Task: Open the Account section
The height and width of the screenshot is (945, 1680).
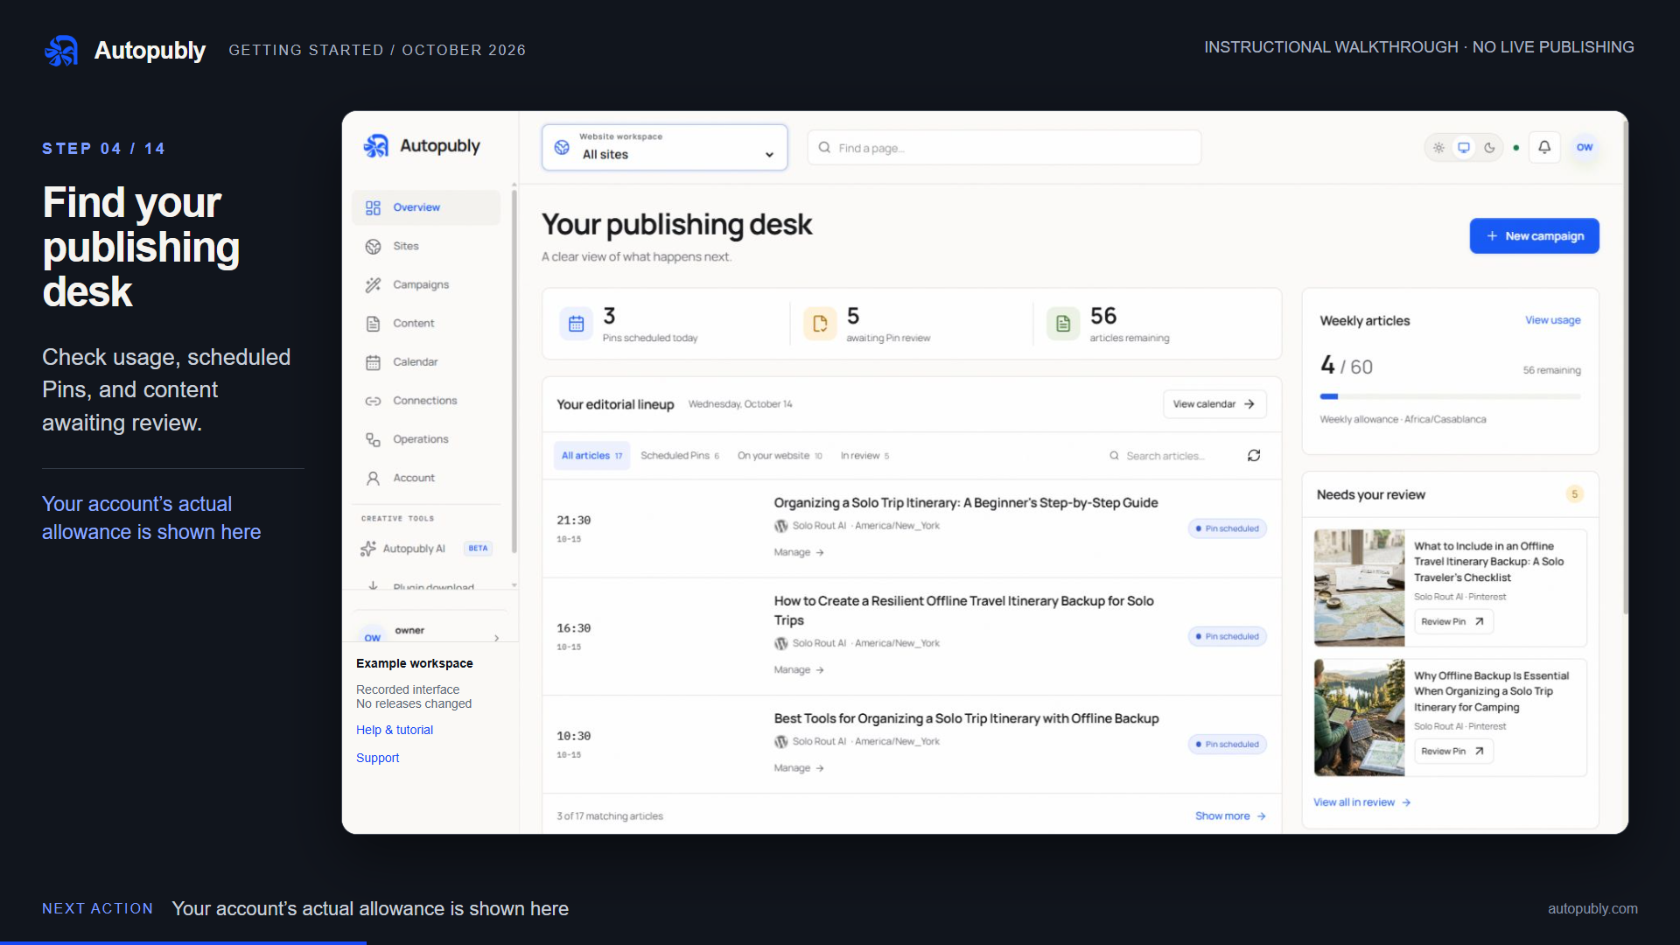Action: point(426,478)
